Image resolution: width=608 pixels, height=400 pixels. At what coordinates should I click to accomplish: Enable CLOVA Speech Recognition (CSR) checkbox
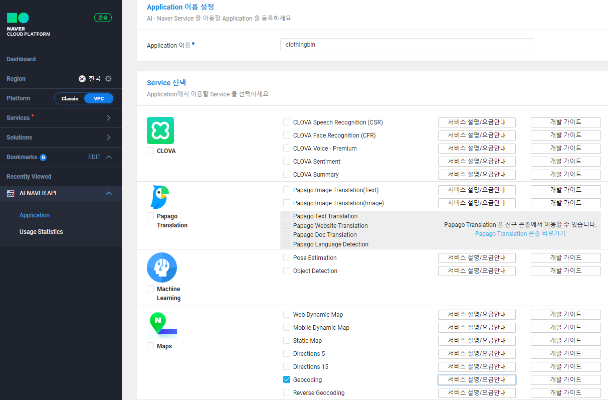pyautogui.click(x=287, y=122)
